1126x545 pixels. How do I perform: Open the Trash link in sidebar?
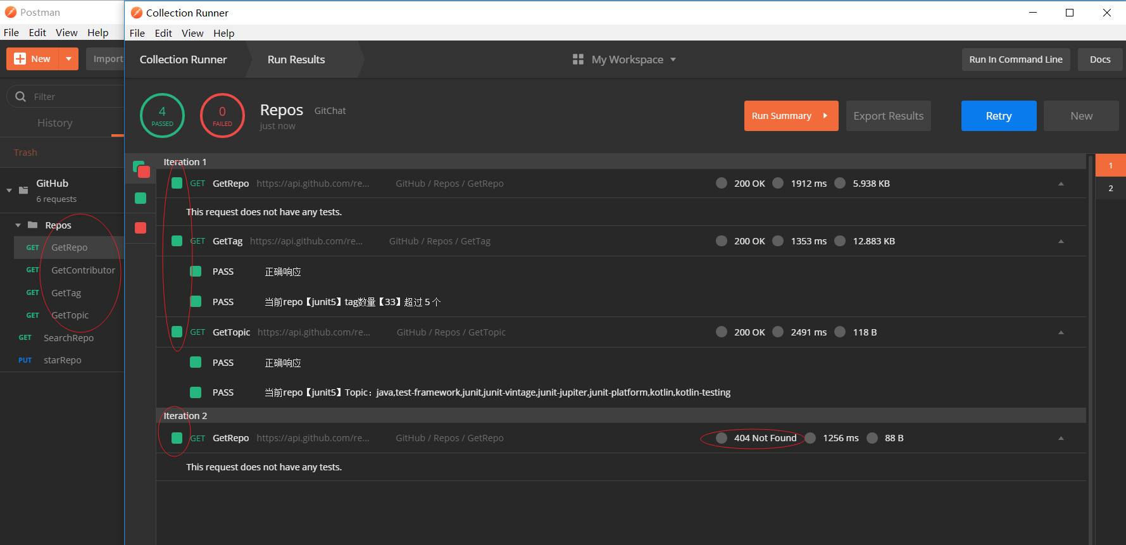pyautogui.click(x=25, y=153)
